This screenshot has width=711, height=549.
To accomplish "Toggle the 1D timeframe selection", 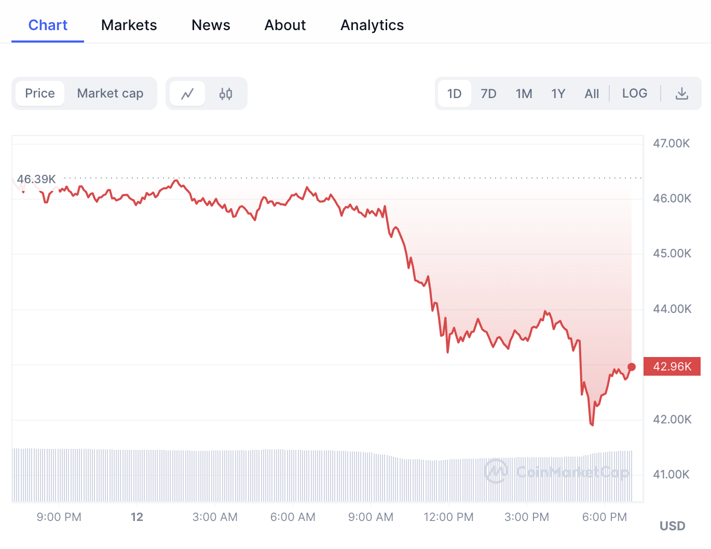I will [454, 93].
